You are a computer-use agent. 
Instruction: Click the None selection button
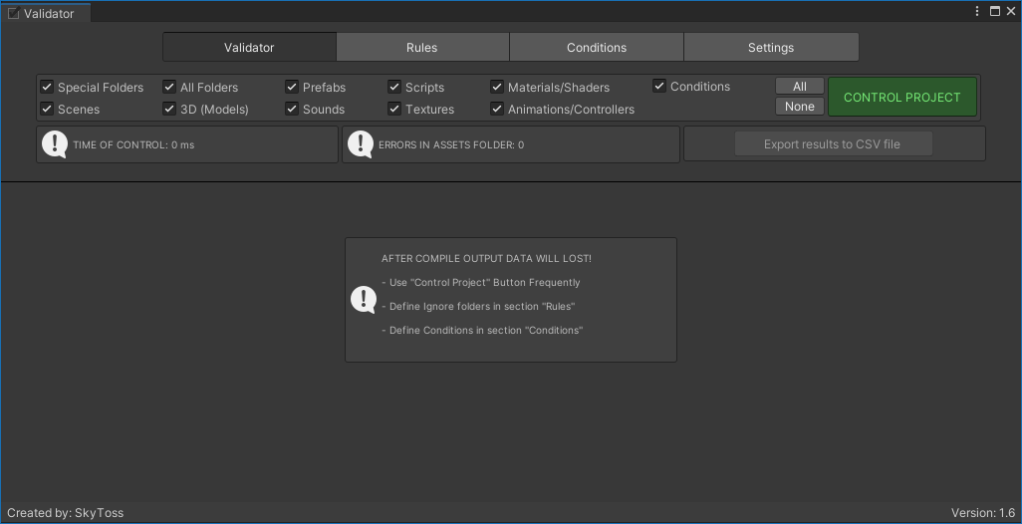click(x=800, y=107)
